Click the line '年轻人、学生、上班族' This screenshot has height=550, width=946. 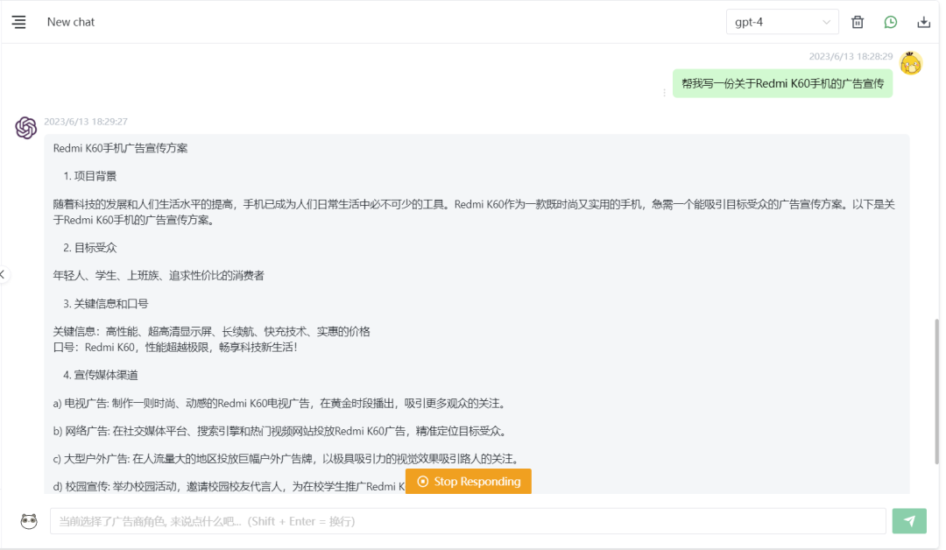point(159,276)
